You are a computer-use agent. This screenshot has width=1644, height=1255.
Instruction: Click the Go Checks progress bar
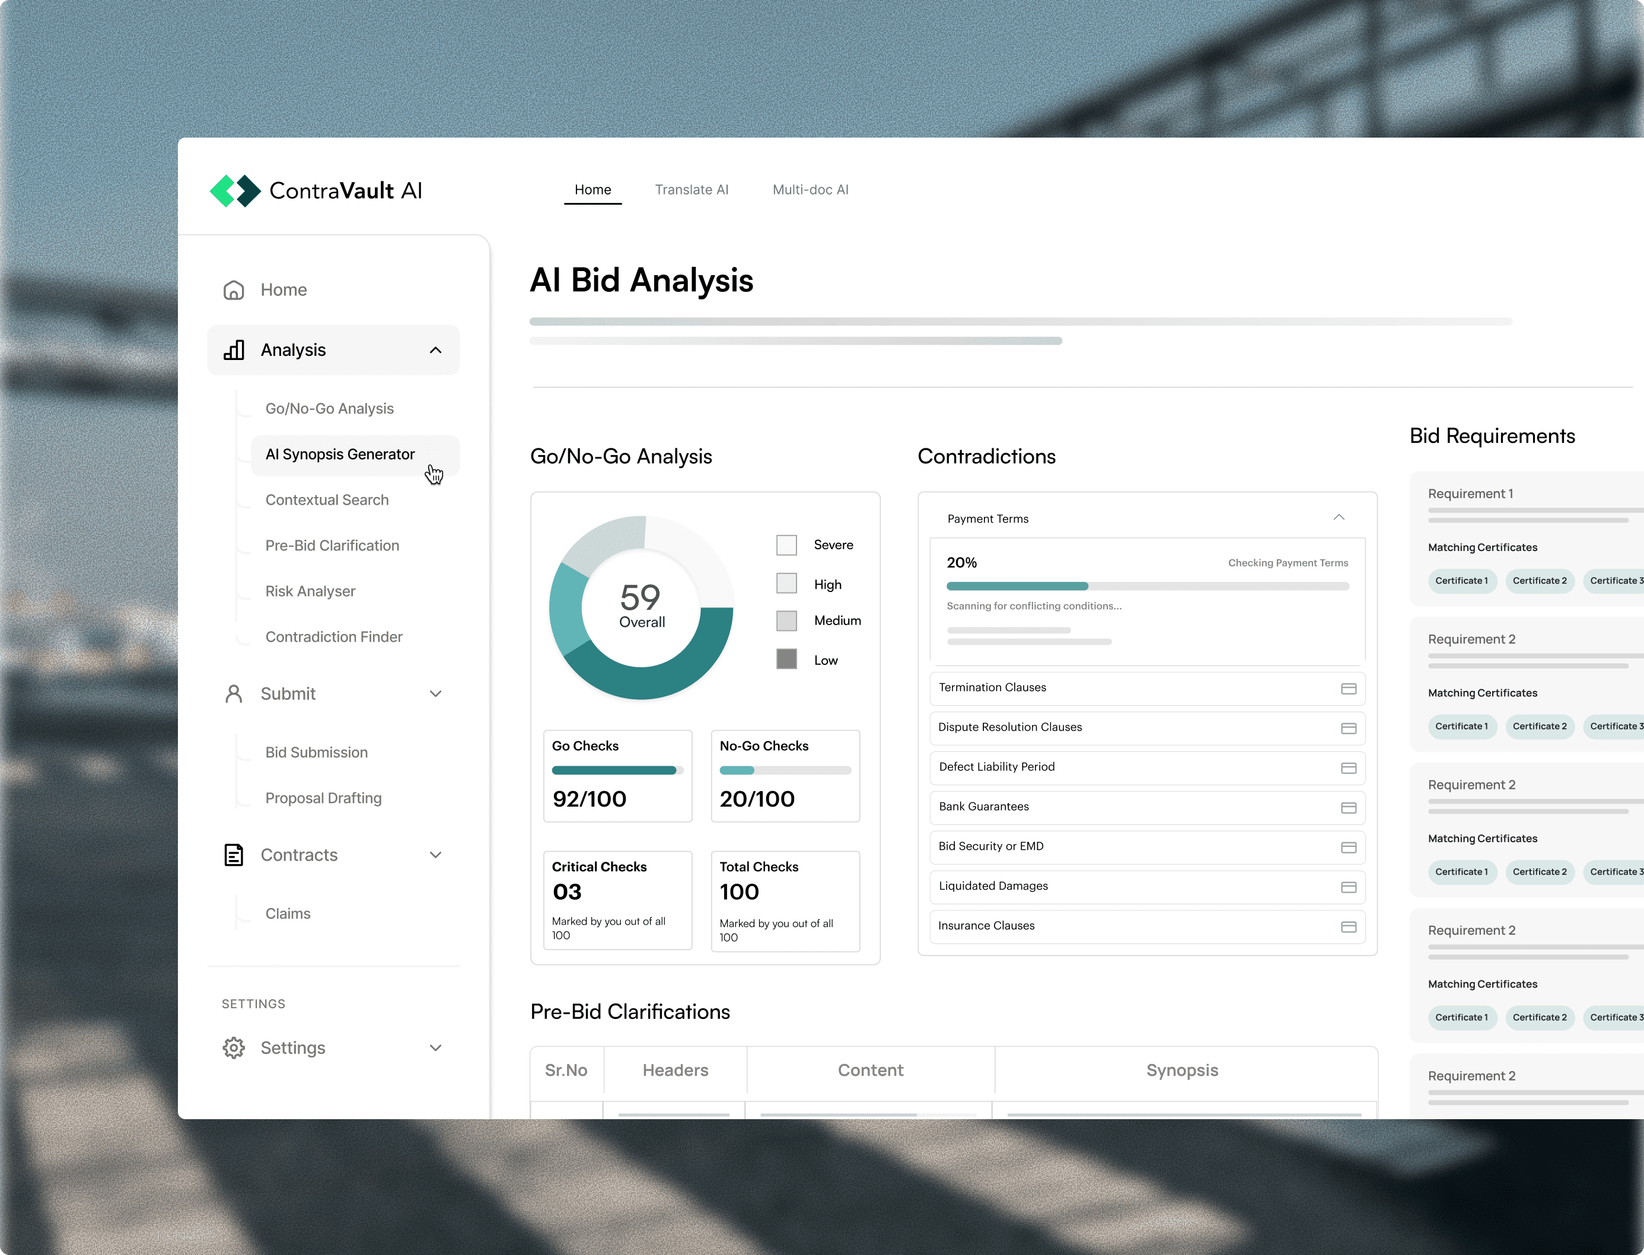[x=617, y=770]
